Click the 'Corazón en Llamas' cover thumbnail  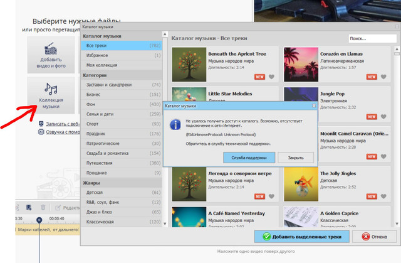pos(301,65)
